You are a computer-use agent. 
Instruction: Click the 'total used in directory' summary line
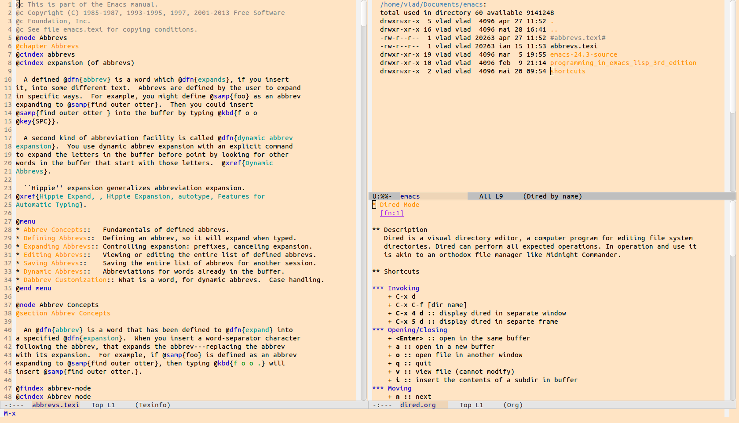(x=467, y=13)
